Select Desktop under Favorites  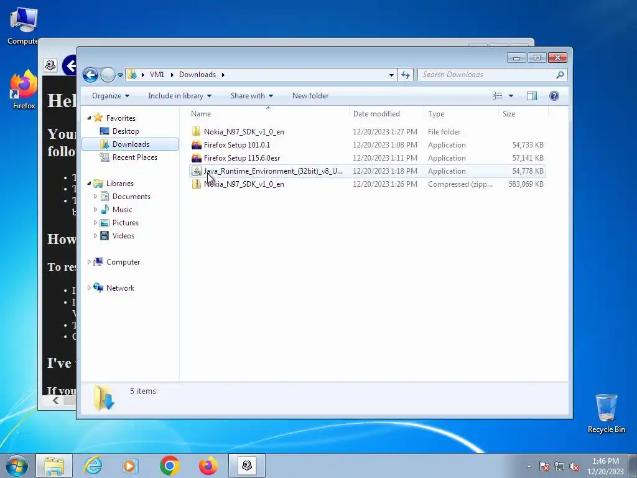tap(126, 131)
